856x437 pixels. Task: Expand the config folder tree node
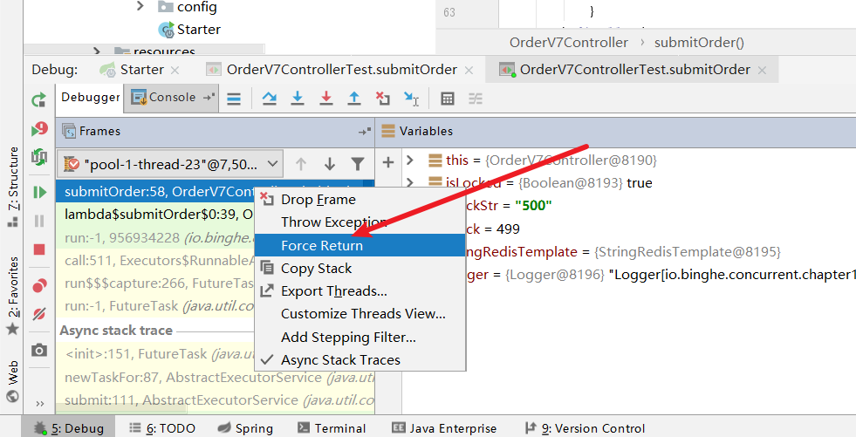tap(141, 7)
